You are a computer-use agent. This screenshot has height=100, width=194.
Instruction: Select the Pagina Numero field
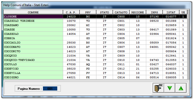50,88
